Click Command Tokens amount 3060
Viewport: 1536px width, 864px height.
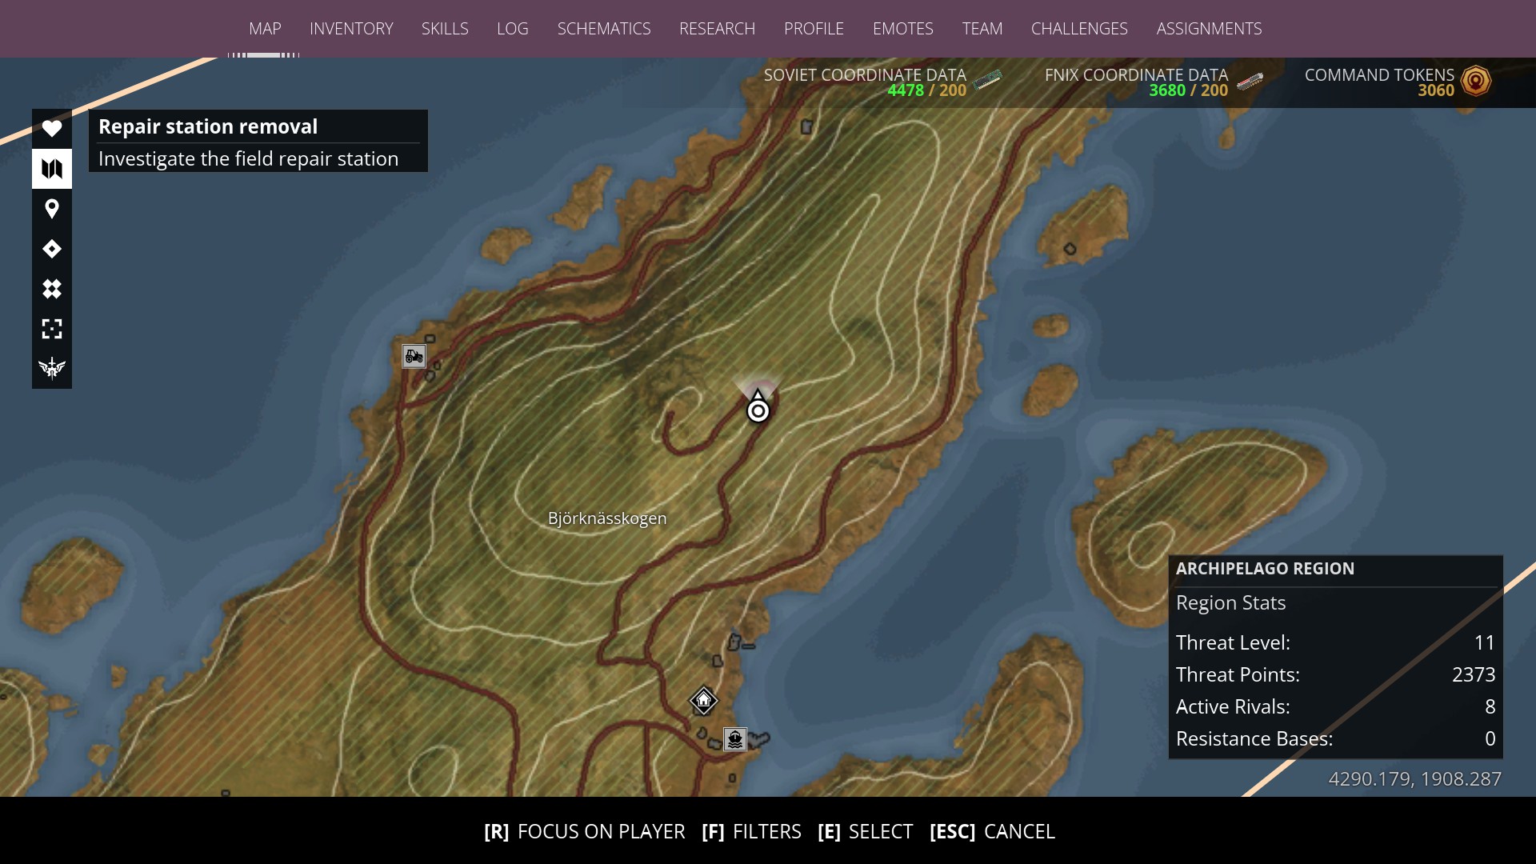click(x=1436, y=90)
